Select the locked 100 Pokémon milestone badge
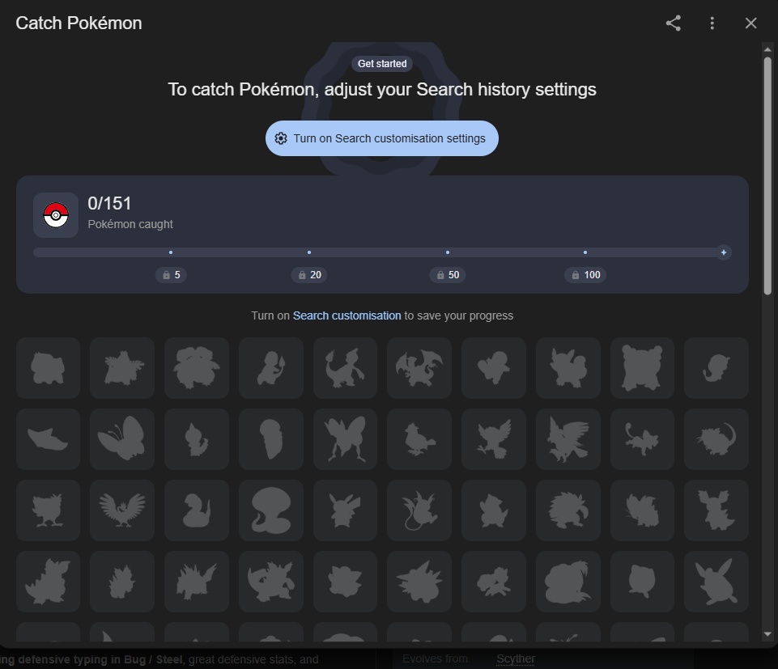The image size is (778, 669). tap(585, 275)
